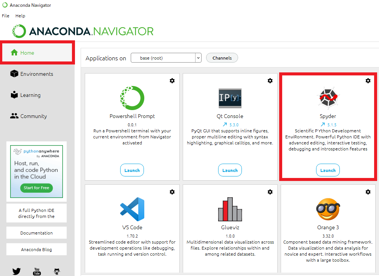This screenshot has width=379, height=276.
Task: Click Spyder version 5.1.5 update link
Action: pyautogui.click(x=332, y=125)
